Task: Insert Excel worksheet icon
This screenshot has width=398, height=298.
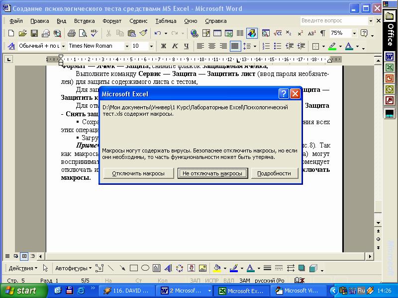Action: (x=229, y=33)
